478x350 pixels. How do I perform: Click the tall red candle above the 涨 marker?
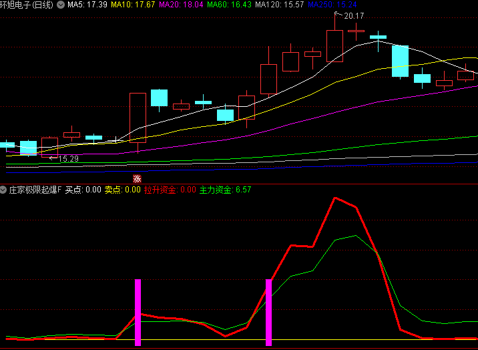138,118
